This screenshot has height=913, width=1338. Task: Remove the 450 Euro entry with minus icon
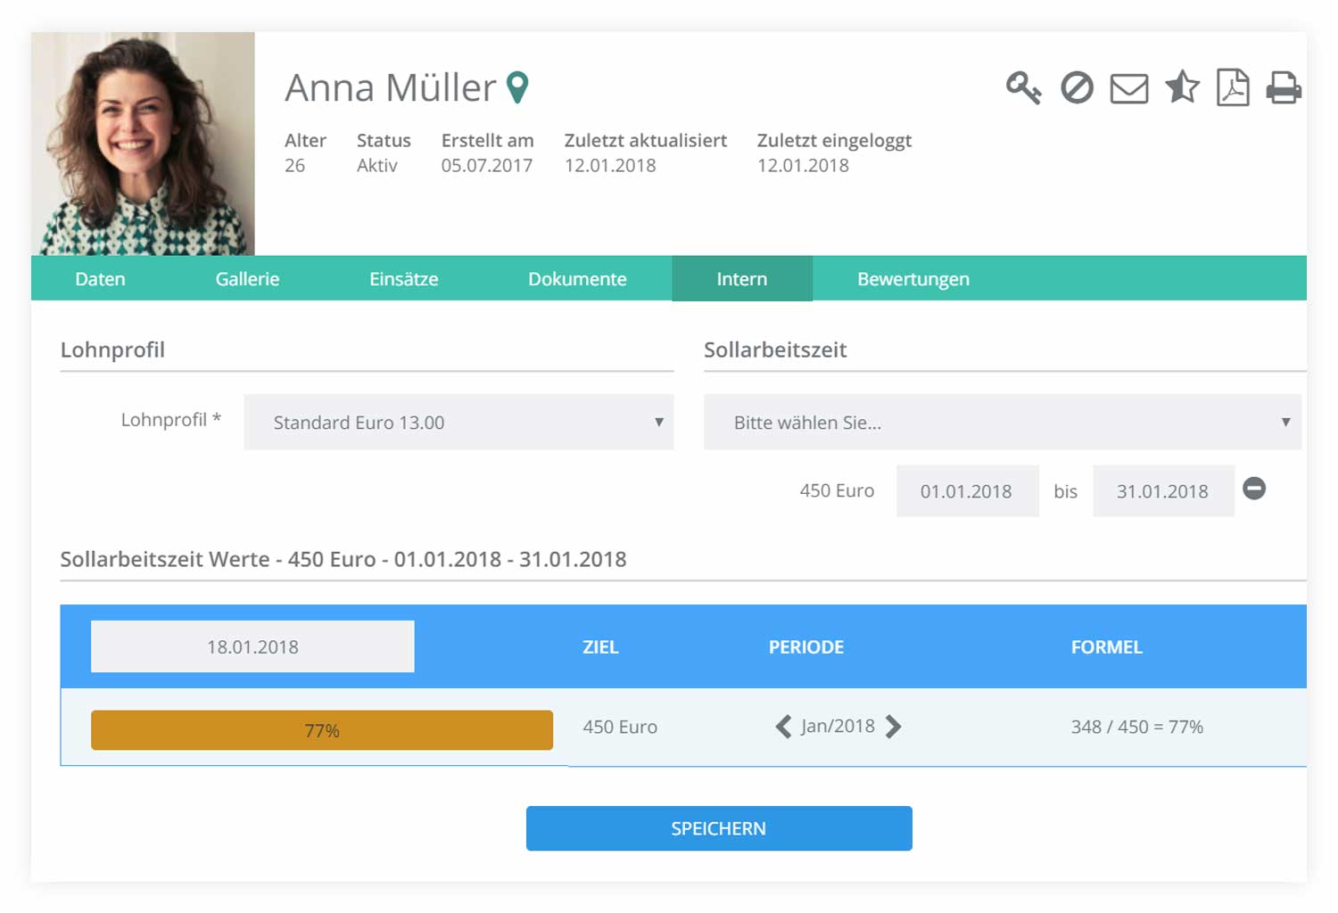pyautogui.click(x=1254, y=489)
